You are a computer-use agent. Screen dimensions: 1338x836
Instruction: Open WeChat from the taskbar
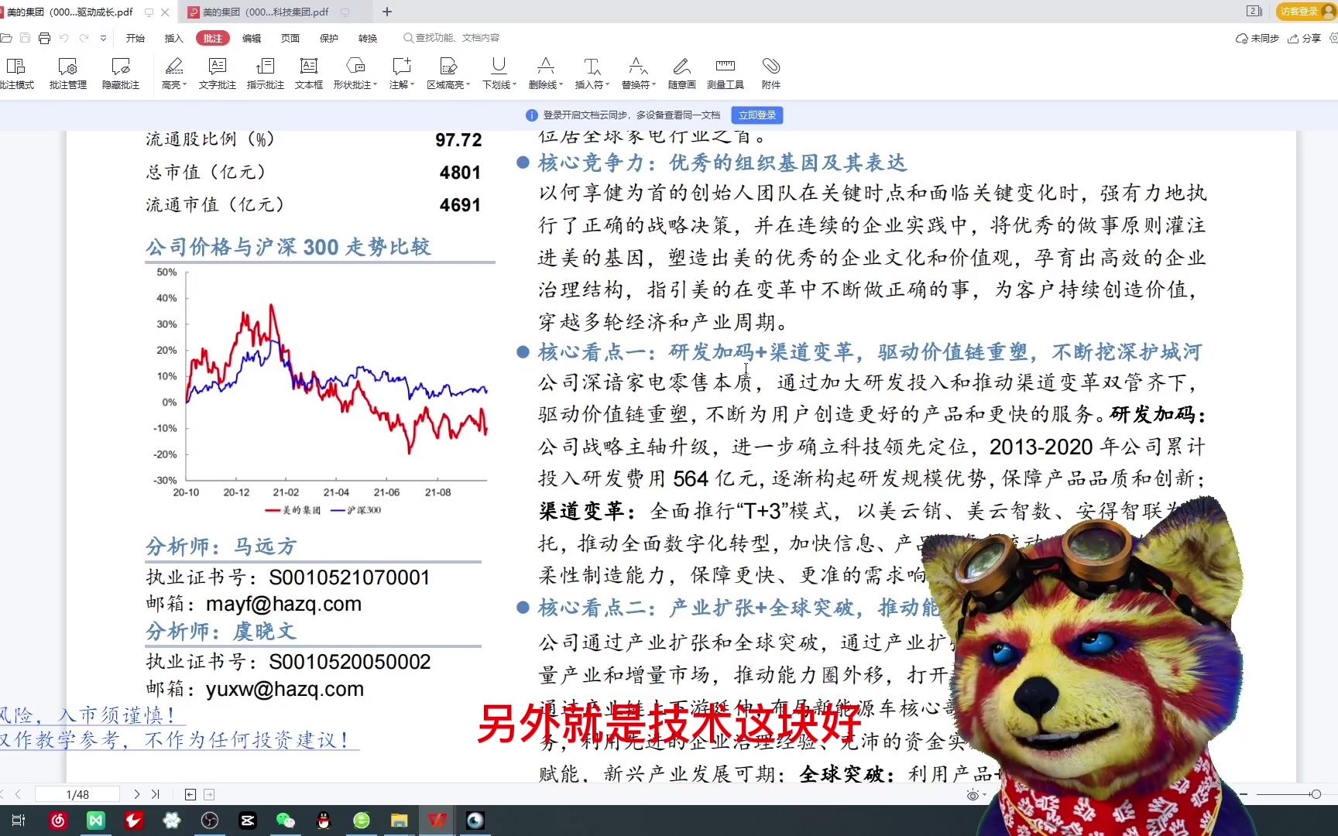click(x=286, y=821)
